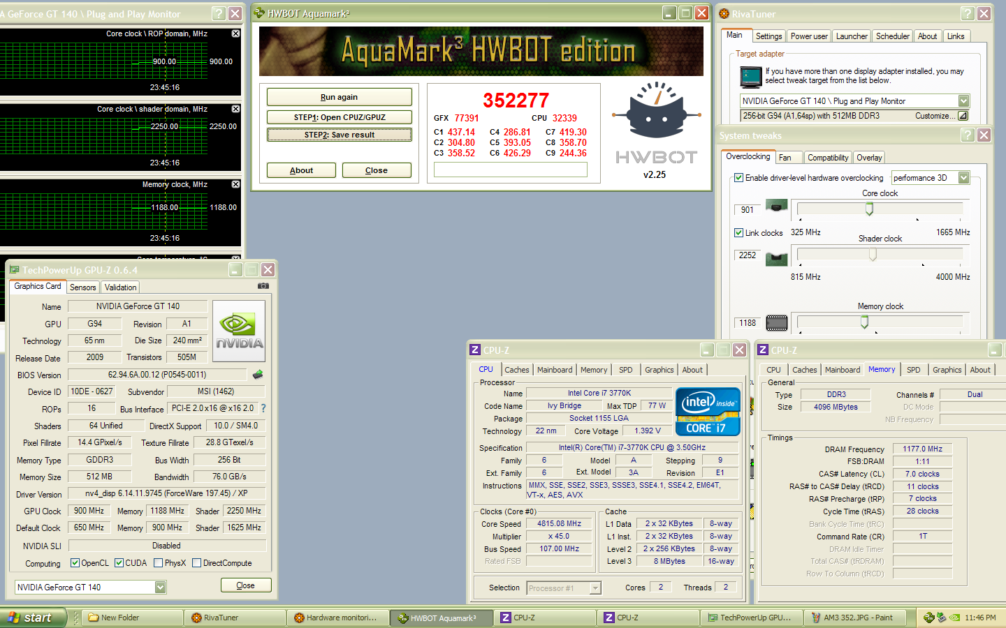Click the NVIDIA logo in GPU-Z
The image size is (1006, 628).
239,331
